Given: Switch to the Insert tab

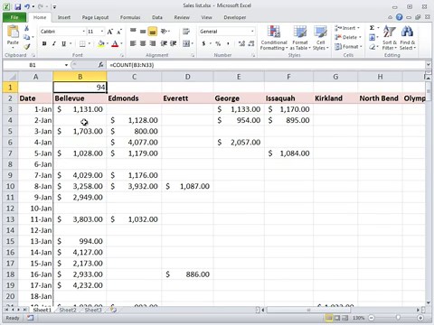Looking at the screenshot, I should (x=64, y=17).
